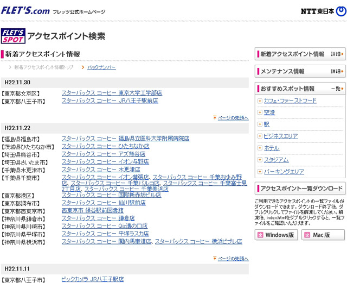Click ページの先頭へ under H22.11.30
Screen dimensions: 347x288
[233, 118]
